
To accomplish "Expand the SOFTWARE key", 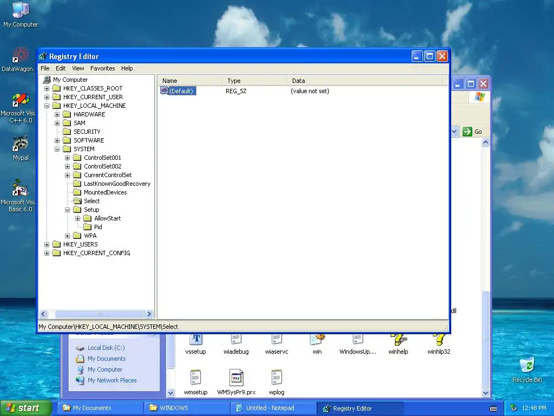I will 57,140.
